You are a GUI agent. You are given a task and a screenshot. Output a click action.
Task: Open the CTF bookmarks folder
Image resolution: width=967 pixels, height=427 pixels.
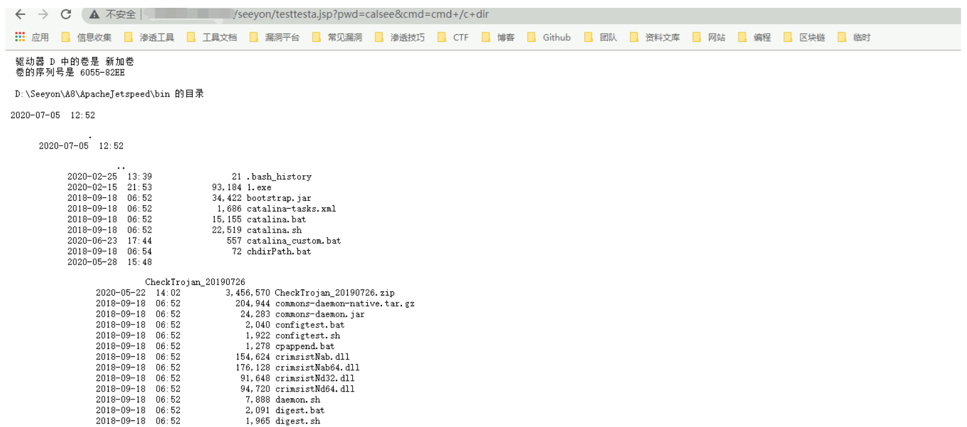pos(454,37)
